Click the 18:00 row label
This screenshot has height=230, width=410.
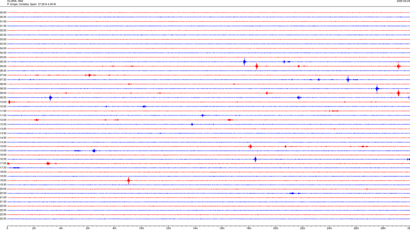[3, 172]
